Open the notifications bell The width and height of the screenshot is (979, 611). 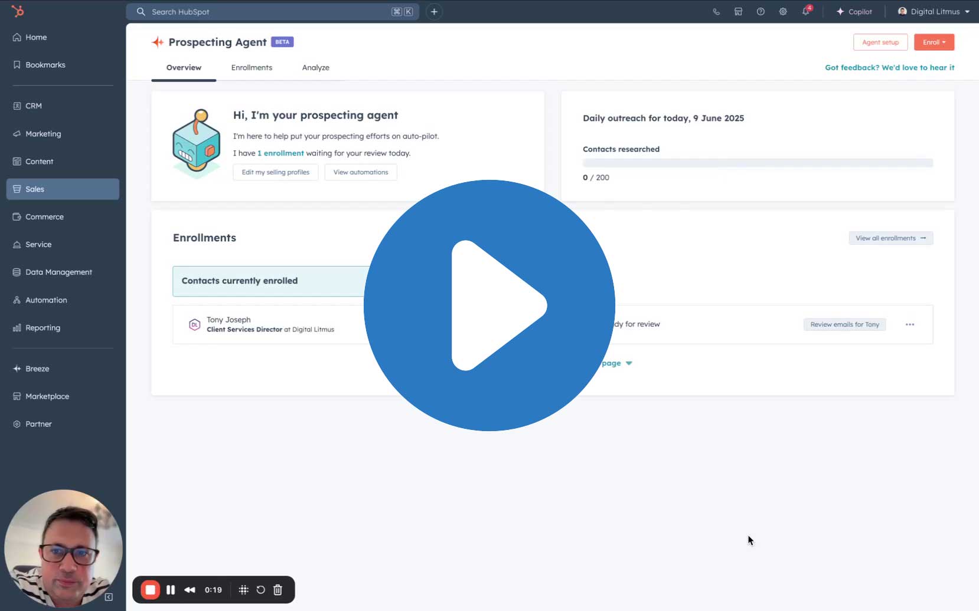806,12
